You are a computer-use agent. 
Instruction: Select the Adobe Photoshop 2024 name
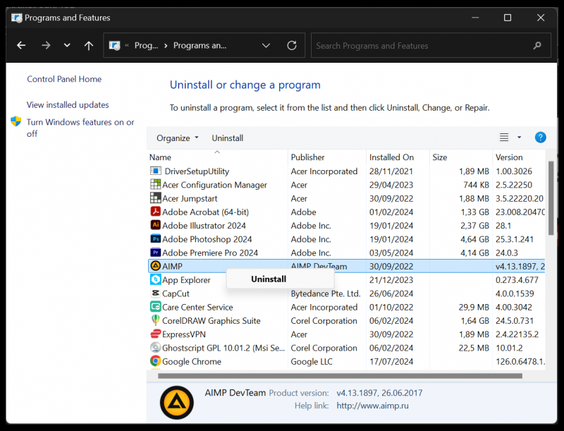point(207,239)
